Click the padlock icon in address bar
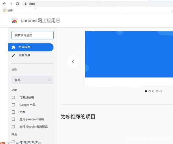This screenshot has width=173, height=144. (x=25, y=4)
